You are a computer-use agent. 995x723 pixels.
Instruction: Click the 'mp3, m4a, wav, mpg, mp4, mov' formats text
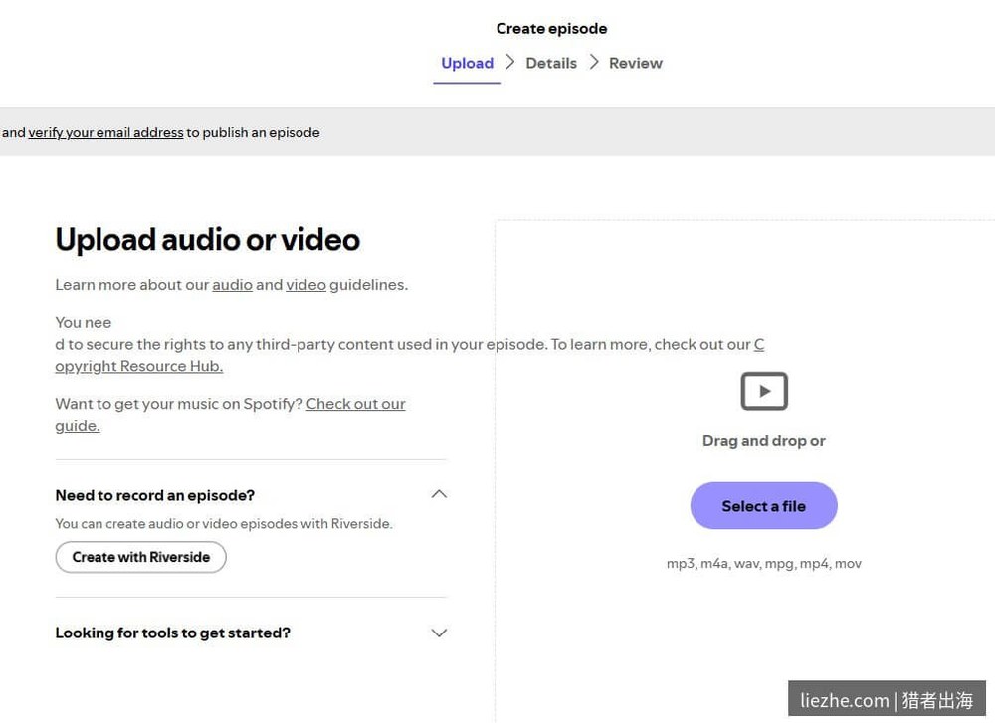point(764,563)
